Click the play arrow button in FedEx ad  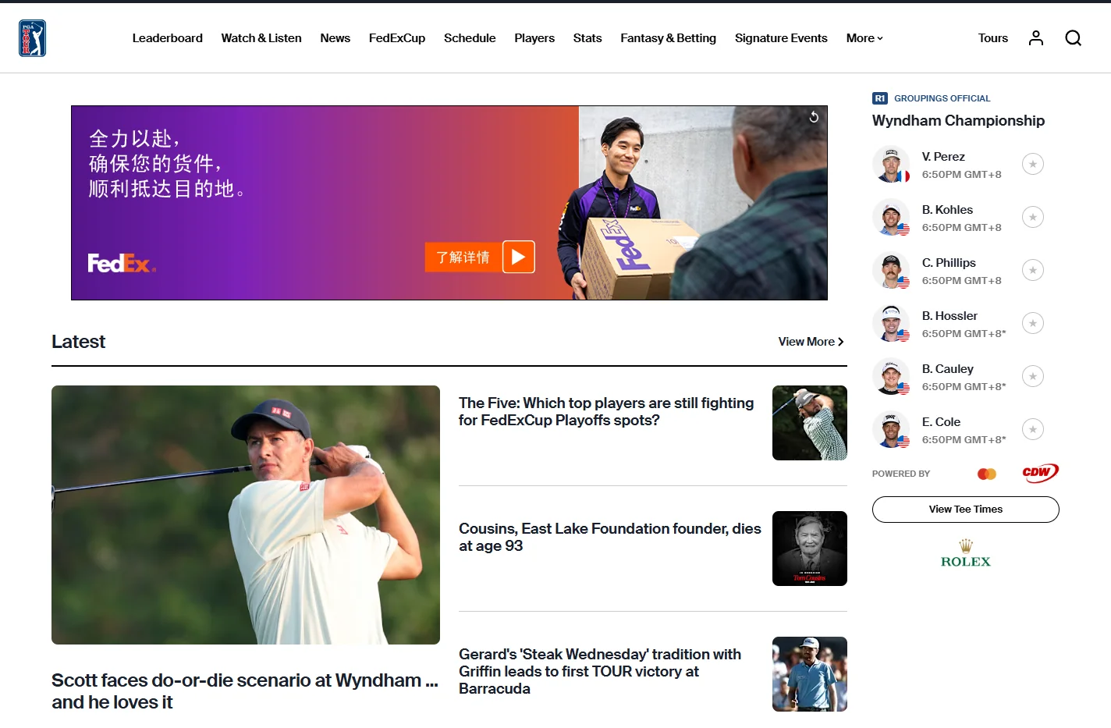tap(519, 257)
